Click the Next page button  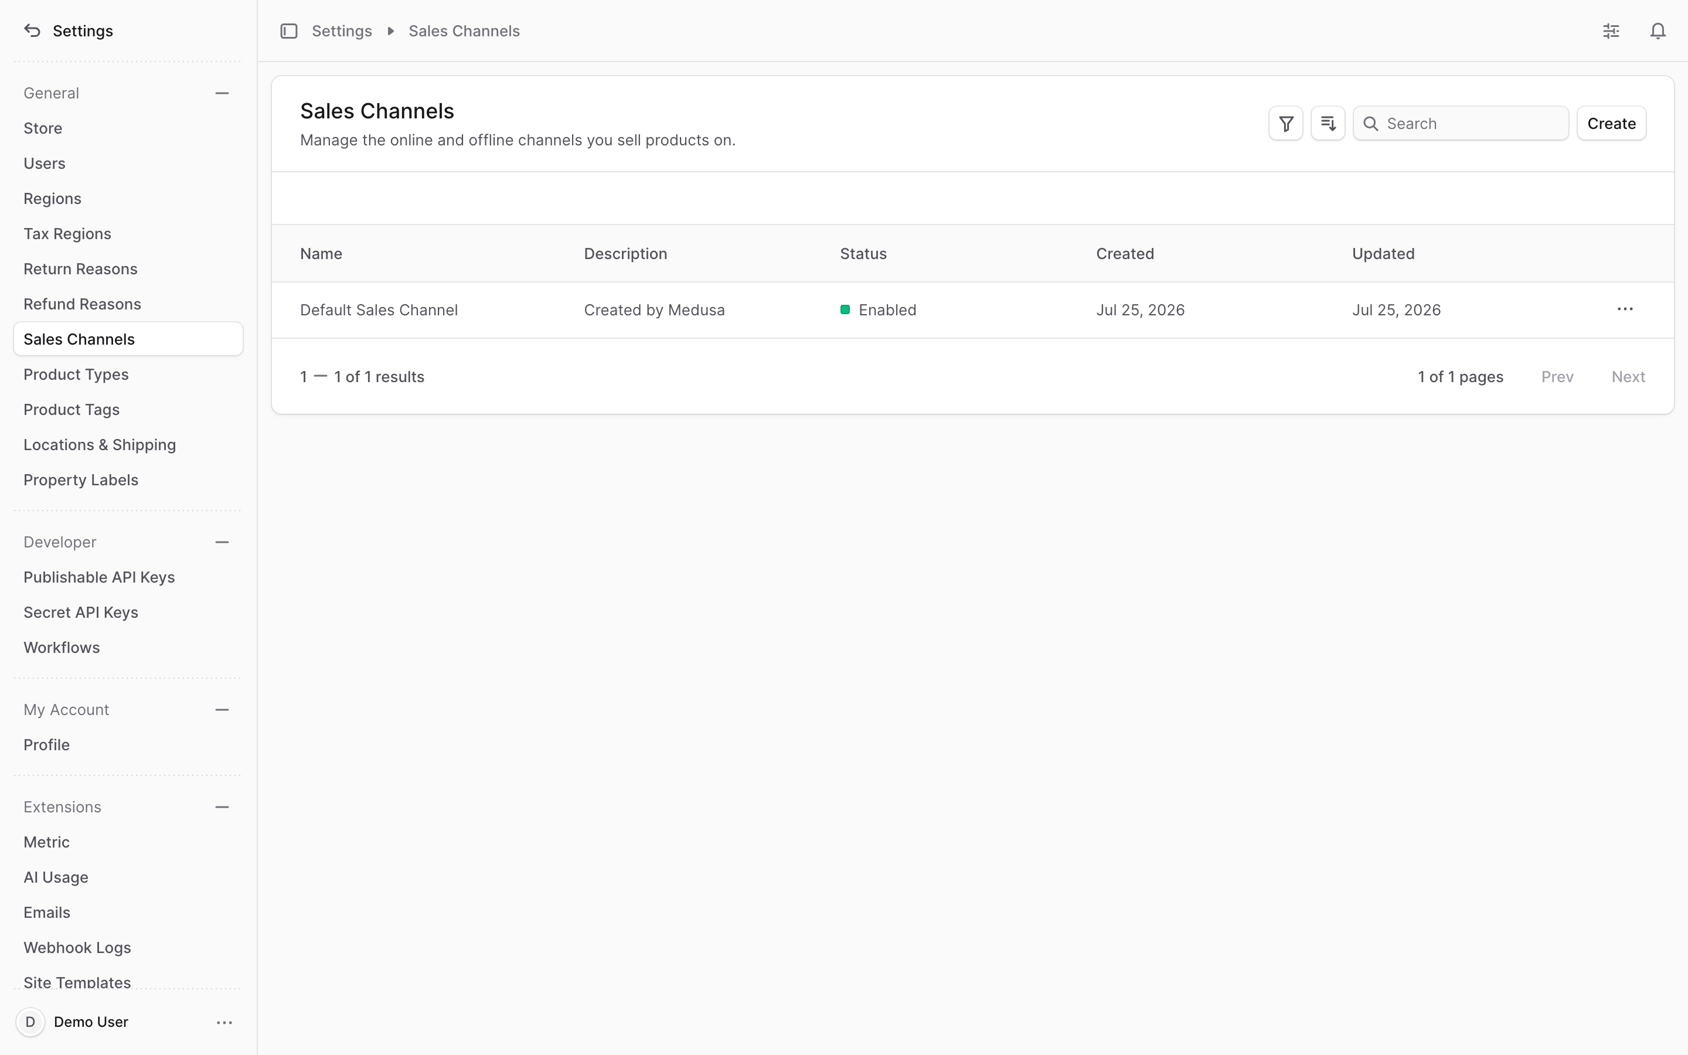pos(1628,377)
